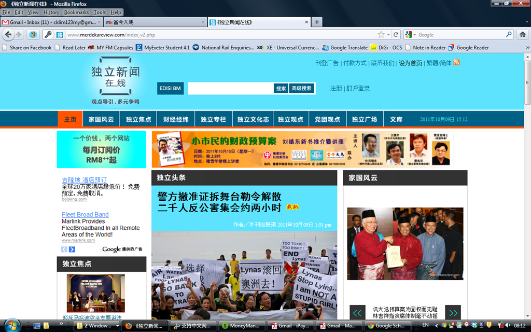The image size is (531, 332).
Task: Go back using the browser back arrow
Action: pos(8,34)
